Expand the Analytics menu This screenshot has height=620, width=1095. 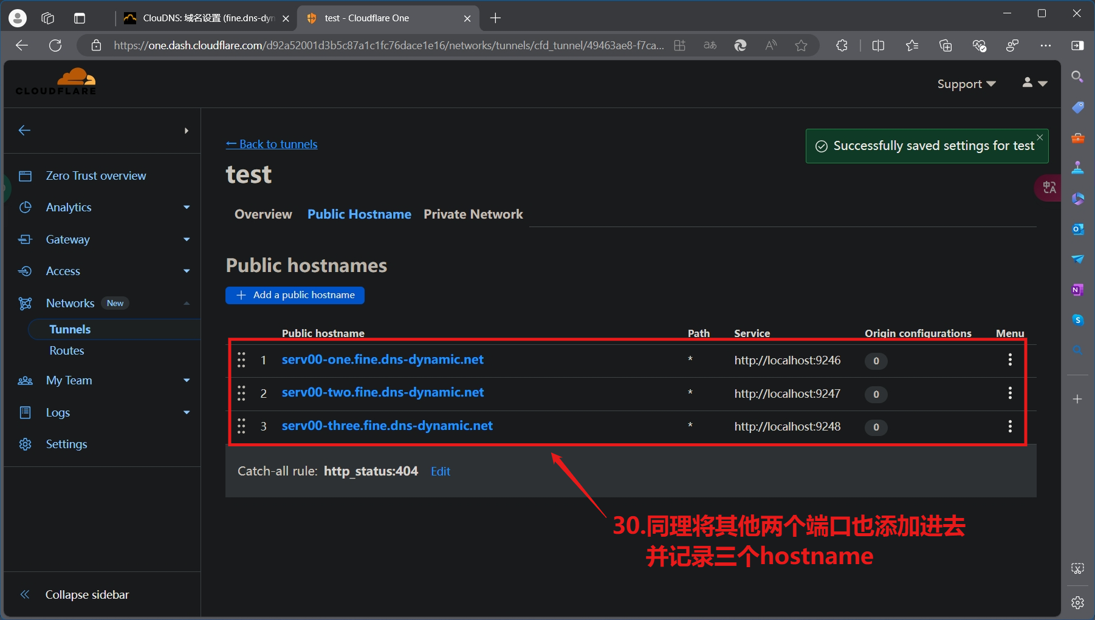(x=187, y=207)
